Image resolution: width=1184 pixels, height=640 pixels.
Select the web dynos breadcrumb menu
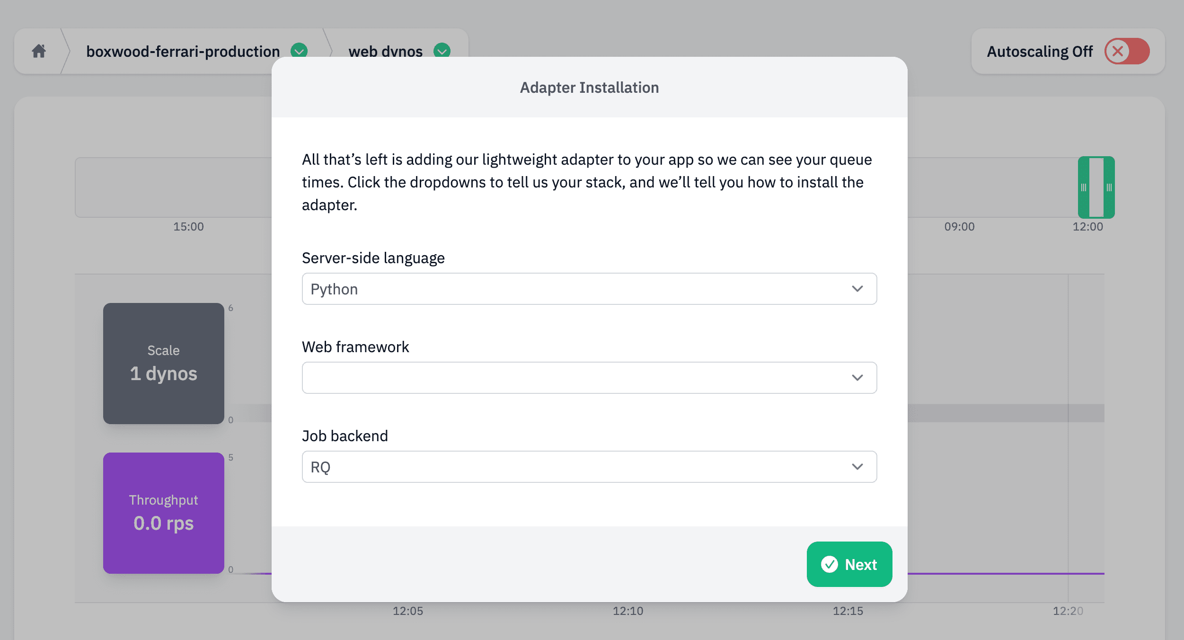coord(386,51)
